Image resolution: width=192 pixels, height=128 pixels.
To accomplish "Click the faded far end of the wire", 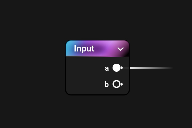I will click(168, 68).
